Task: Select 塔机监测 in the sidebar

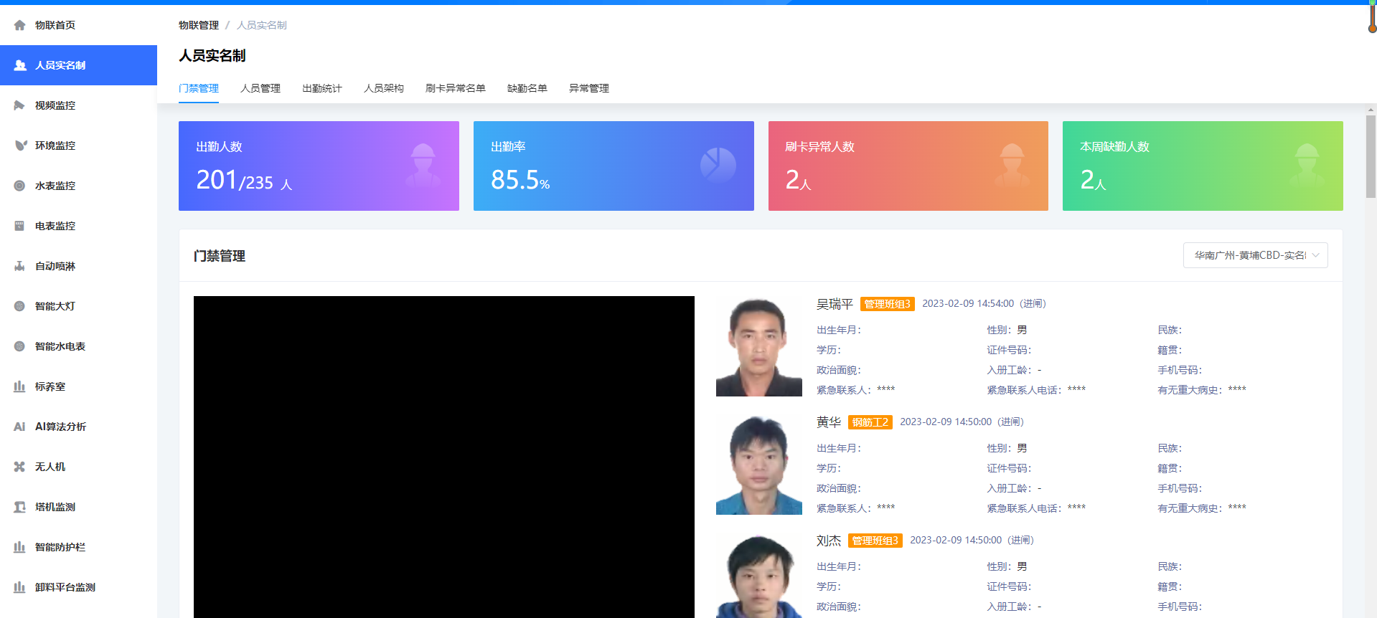Action: [78, 507]
